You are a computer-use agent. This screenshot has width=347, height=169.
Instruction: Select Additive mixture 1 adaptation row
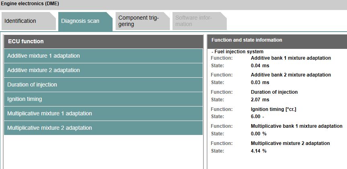pyautogui.click(x=103, y=56)
